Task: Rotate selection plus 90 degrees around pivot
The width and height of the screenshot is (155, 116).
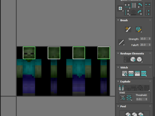Action: click(x=140, y=13)
